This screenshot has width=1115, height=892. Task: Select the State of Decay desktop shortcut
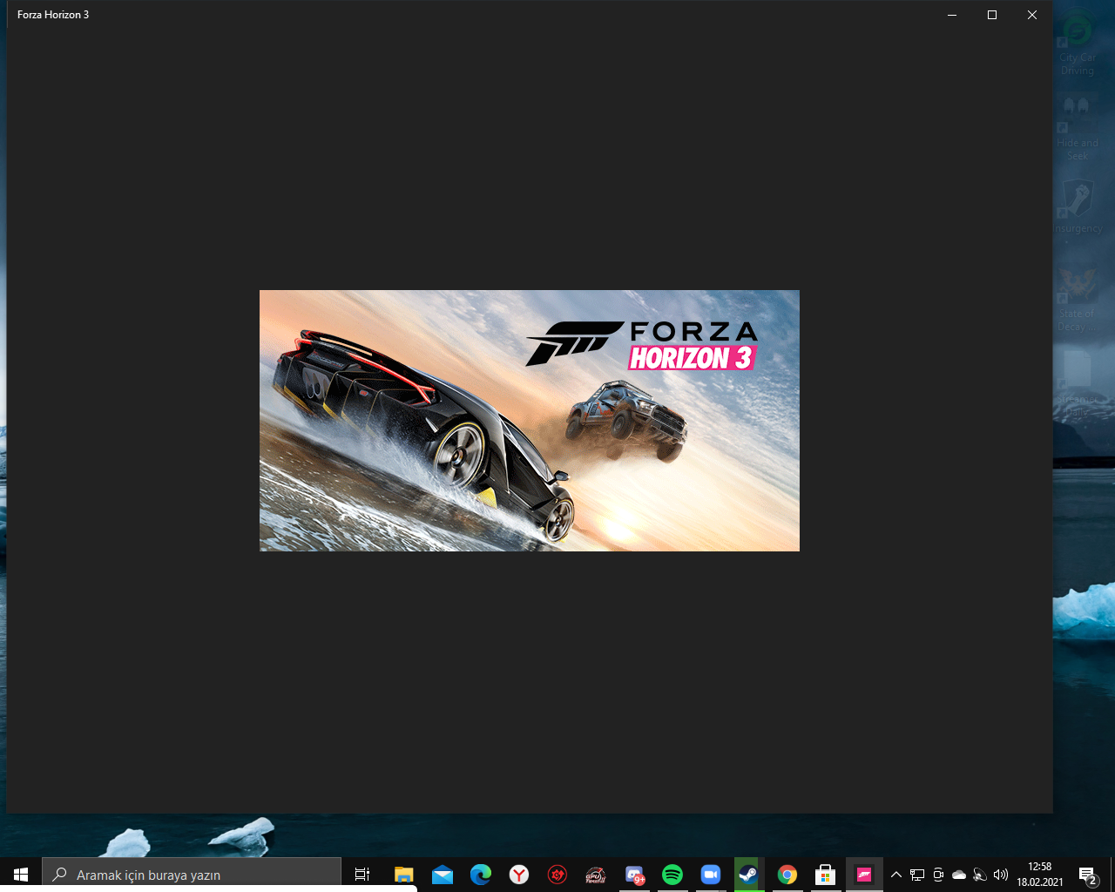[1078, 299]
